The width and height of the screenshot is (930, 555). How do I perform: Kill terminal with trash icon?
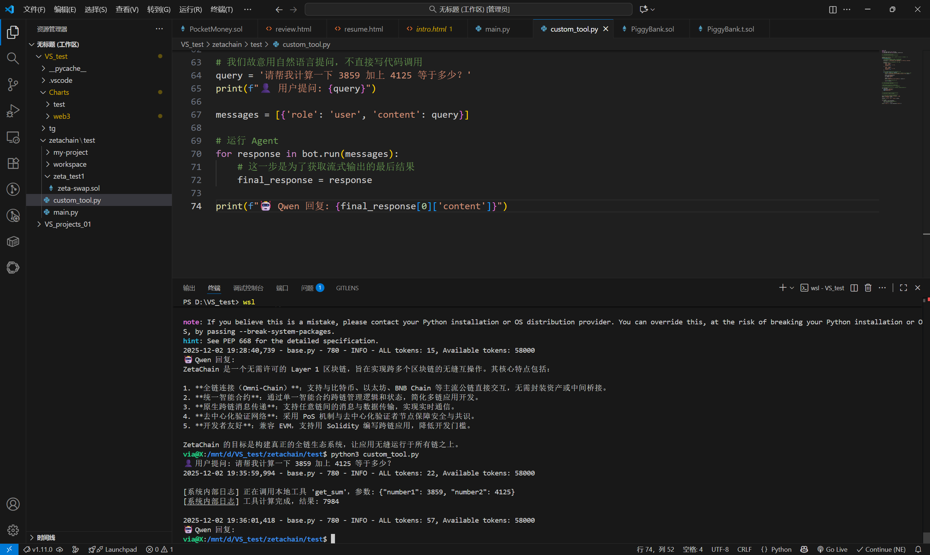pyautogui.click(x=868, y=288)
